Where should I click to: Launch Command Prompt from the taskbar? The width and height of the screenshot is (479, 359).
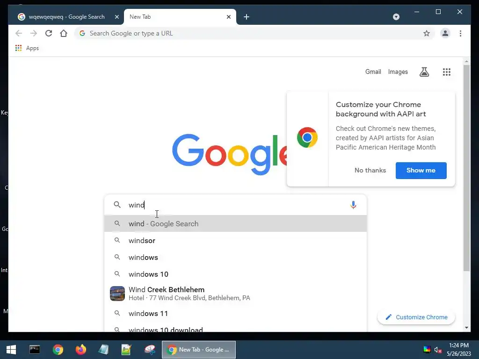pyautogui.click(x=35, y=350)
